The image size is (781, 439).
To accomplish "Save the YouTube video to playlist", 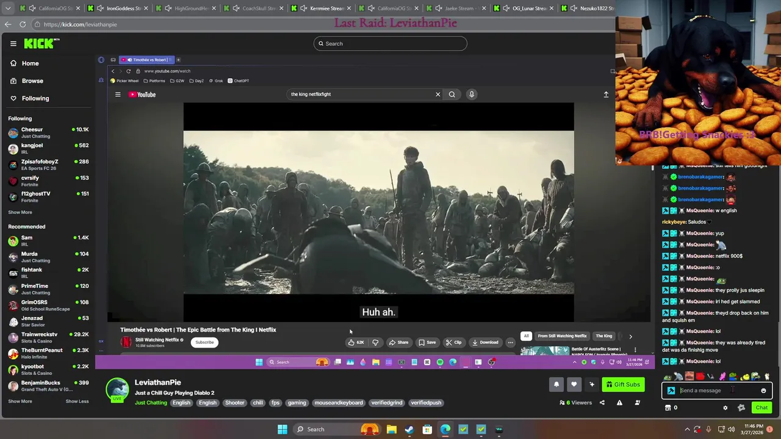I will tap(427, 343).
